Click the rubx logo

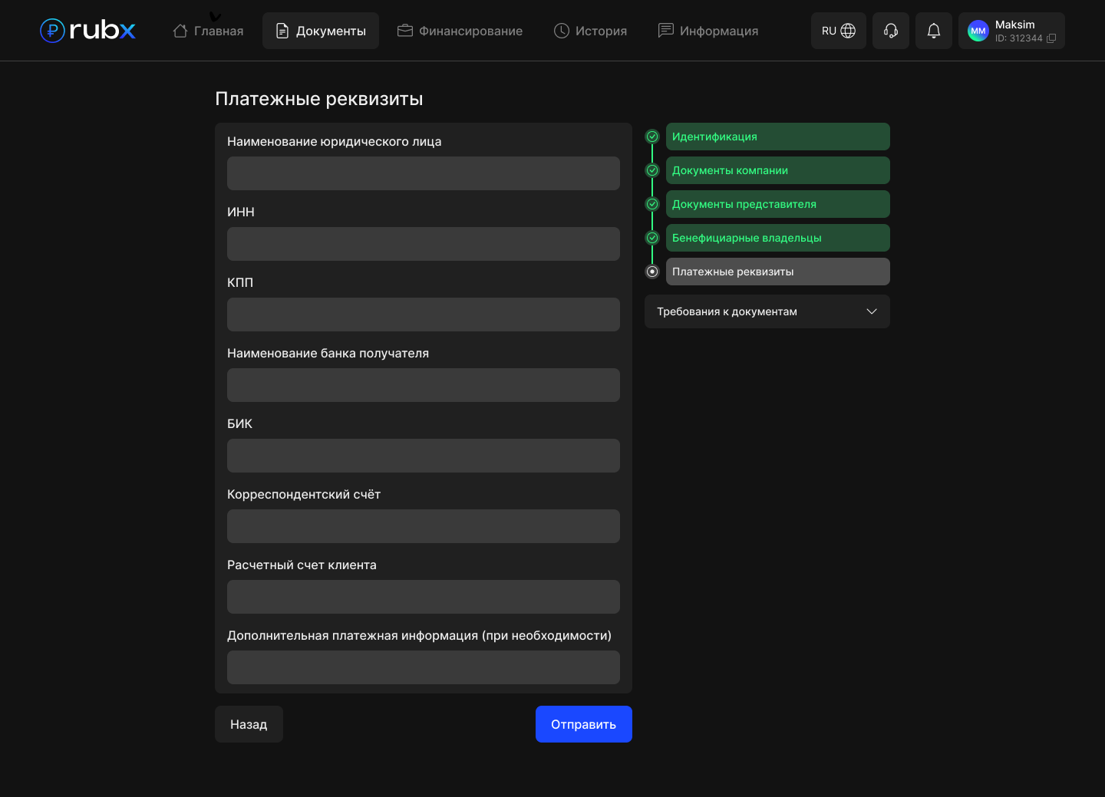(x=87, y=31)
